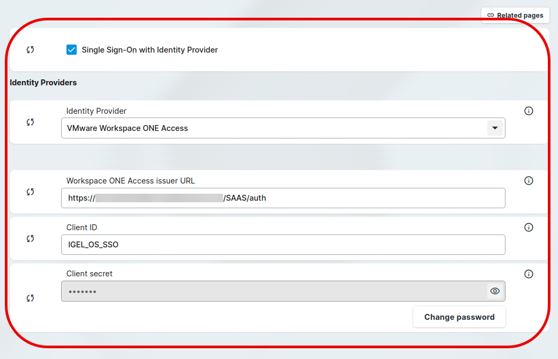Open Related pages
This screenshot has width=558, height=359.
pyautogui.click(x=515, y=16)
